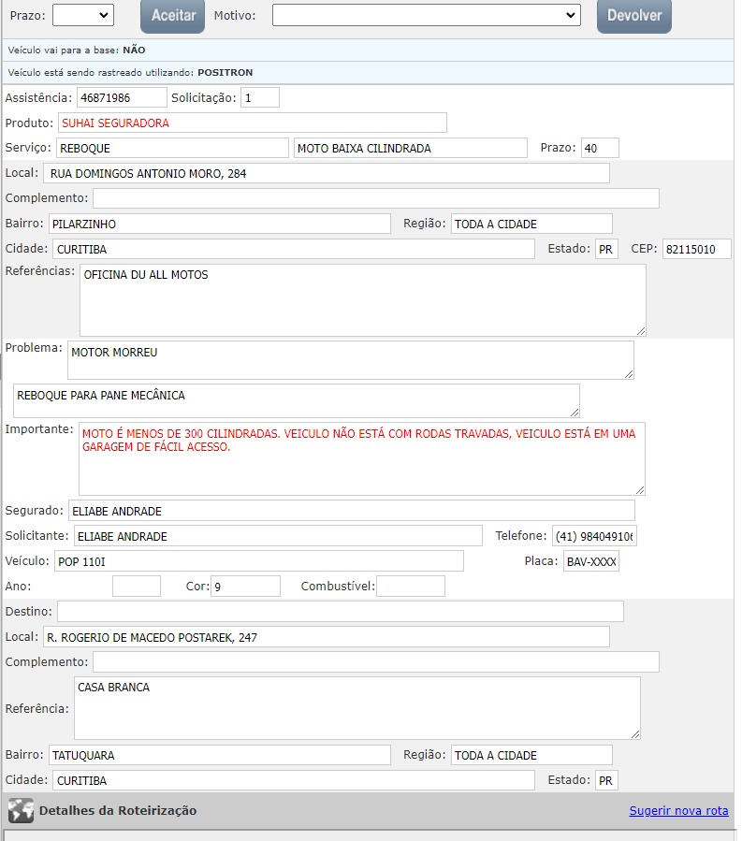Click the Placa field
Screen dimensions: 742x841
[590, 561]
